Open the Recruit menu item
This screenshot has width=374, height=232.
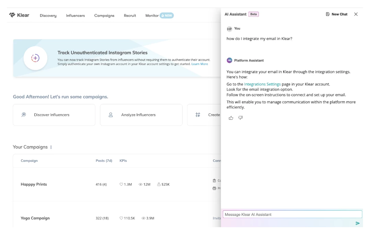pyautogui.click(x=130, y=15)
